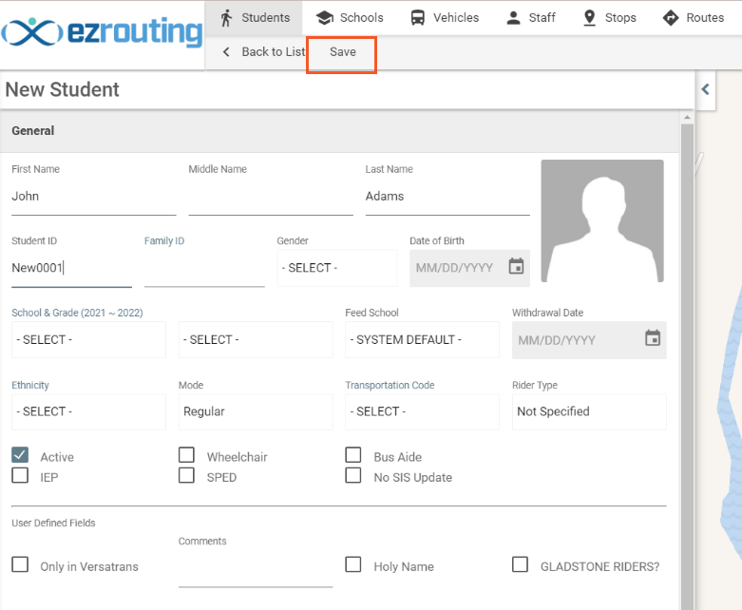
Task: Open the Gender dropdown
Action: (337, 268)
